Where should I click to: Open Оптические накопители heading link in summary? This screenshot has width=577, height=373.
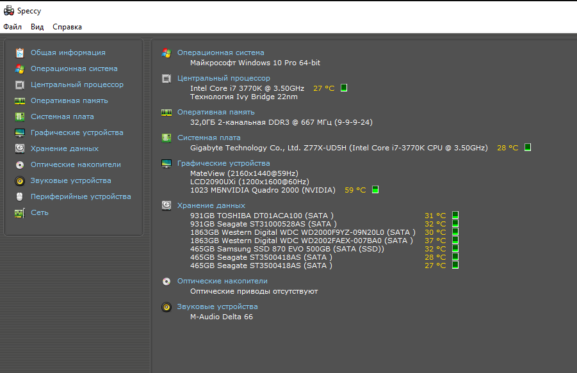tap(222, 281)
